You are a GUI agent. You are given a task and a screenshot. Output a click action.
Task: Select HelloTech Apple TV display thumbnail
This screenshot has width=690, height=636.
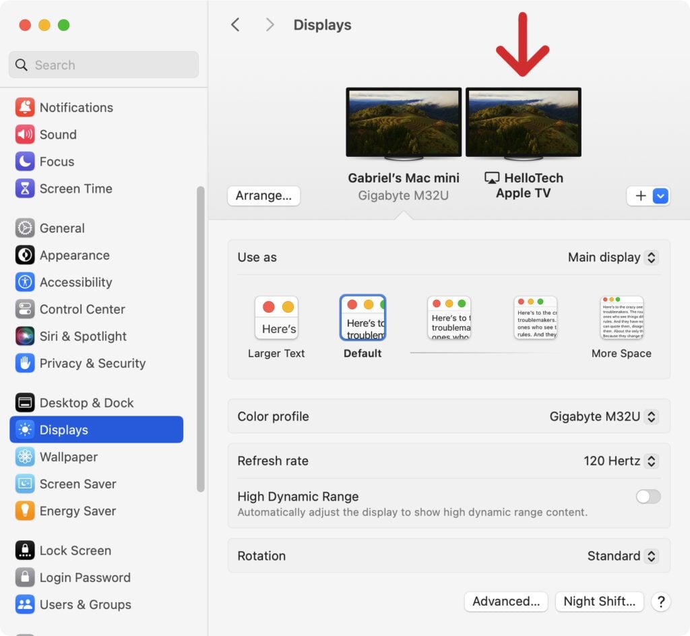[x=523, y=123]
